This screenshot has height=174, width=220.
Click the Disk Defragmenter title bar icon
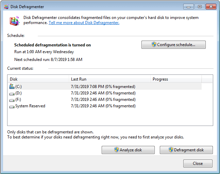5,7
